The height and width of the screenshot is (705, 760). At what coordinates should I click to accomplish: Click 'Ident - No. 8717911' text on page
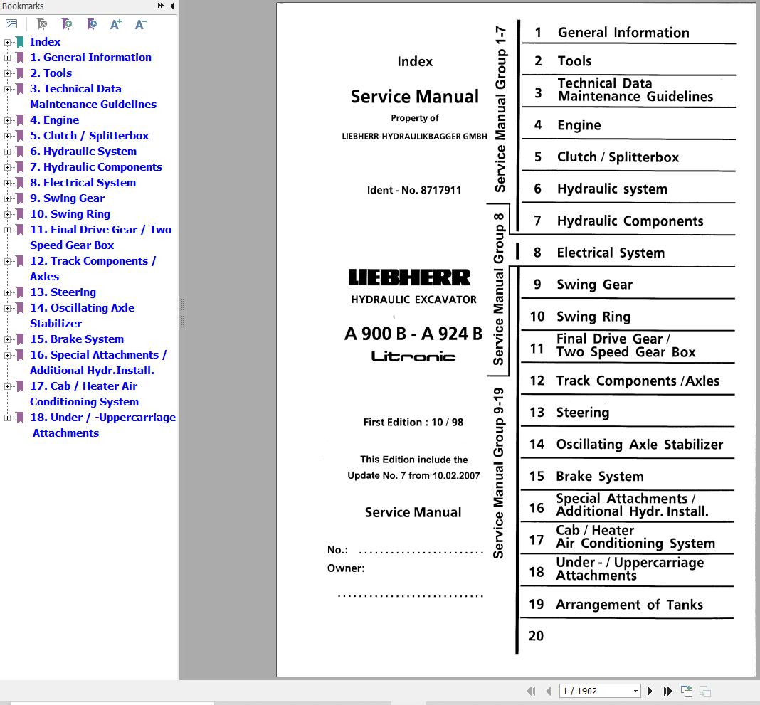click(414, 190)
